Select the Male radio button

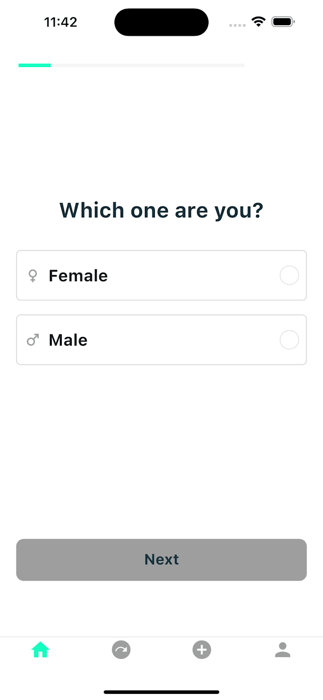point(289,340)
